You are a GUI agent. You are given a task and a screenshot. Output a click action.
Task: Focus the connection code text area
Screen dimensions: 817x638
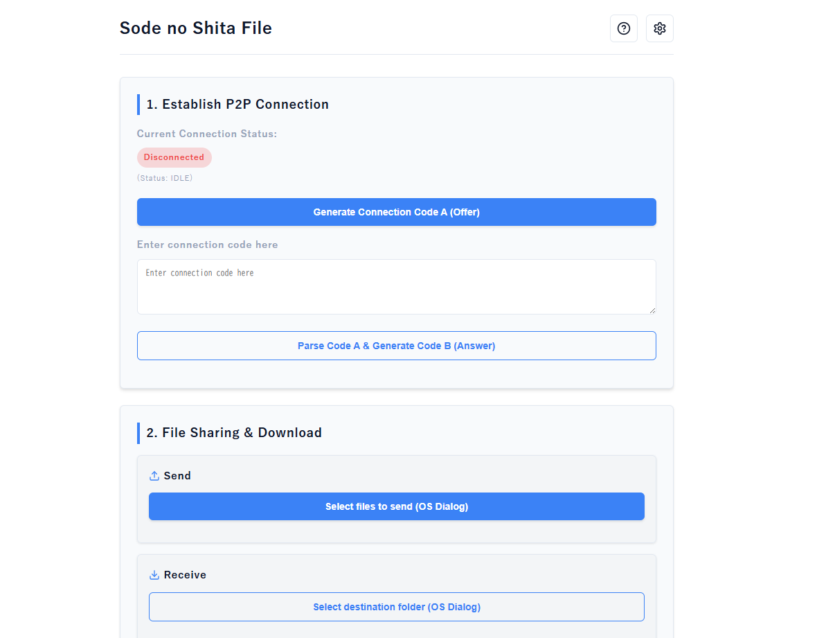[397, 287]
